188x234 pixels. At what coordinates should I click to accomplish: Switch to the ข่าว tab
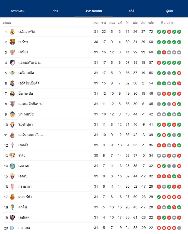pos(56,11)
